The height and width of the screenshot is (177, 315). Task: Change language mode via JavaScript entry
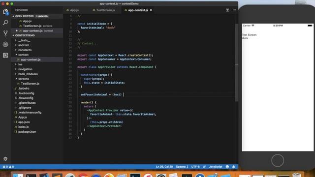(x=216, y=167)
